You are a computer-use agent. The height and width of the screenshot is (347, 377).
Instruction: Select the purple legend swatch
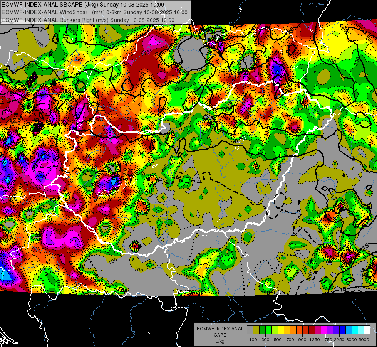click(330, 330)
